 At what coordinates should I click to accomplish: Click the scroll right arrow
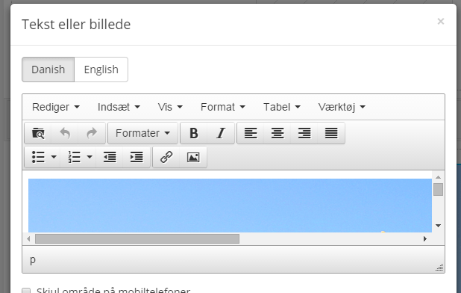pos(425,239)
